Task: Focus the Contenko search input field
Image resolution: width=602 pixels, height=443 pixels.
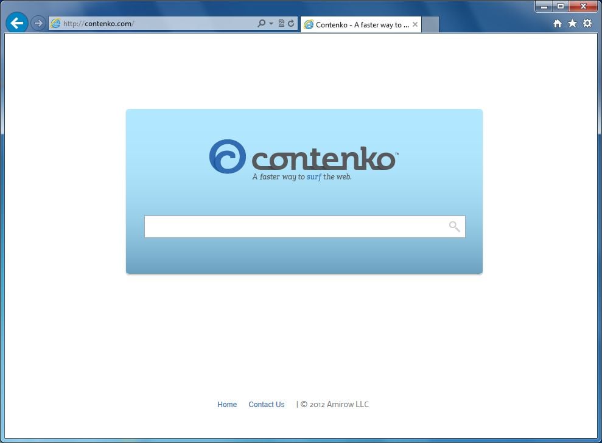Action: [x=305, y=226]
